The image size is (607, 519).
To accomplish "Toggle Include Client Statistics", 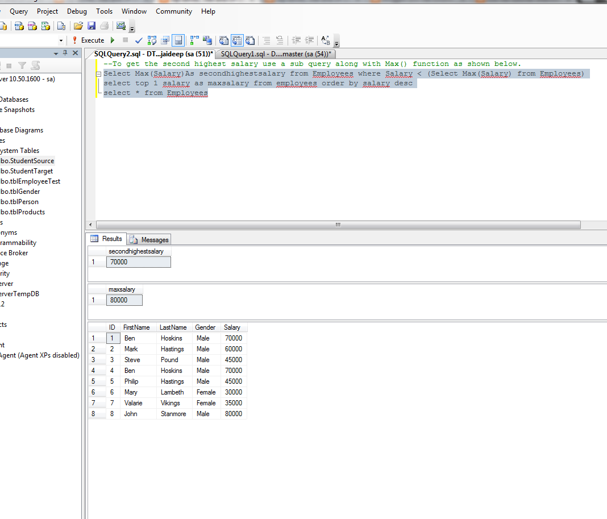I will coord(207,40).
